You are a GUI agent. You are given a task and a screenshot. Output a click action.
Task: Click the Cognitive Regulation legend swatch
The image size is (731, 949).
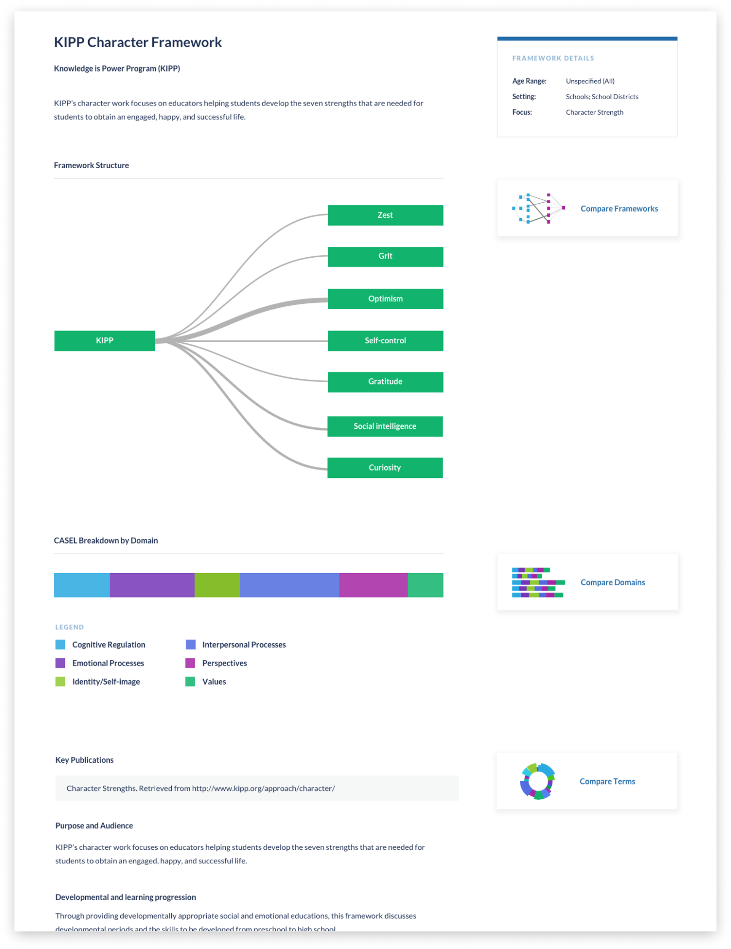61,644
